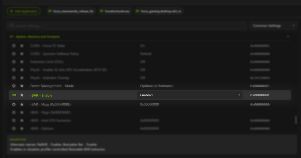Viewport: 301px width, 158px height.
Task: Select the rBAR - Enable setting label
Action: (41, 95)
